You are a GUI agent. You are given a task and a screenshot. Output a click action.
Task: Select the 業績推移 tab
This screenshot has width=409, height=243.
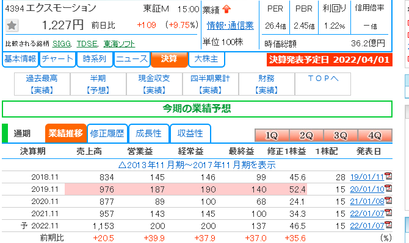click(x=65, y=133)
